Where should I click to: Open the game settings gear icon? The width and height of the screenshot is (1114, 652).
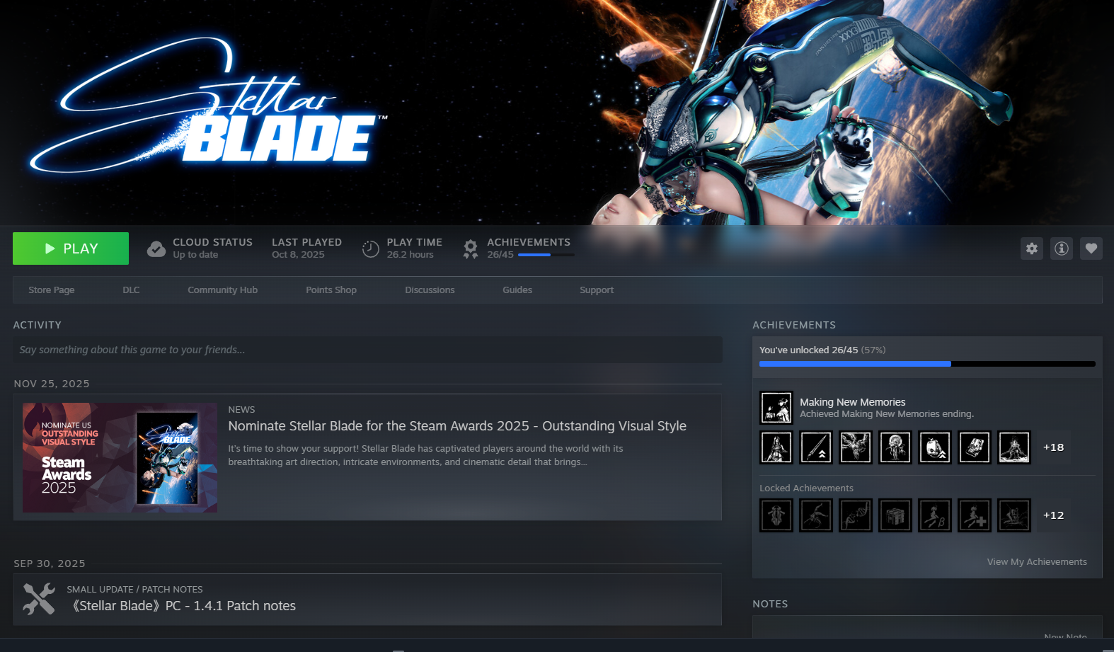click(1032, 248)
